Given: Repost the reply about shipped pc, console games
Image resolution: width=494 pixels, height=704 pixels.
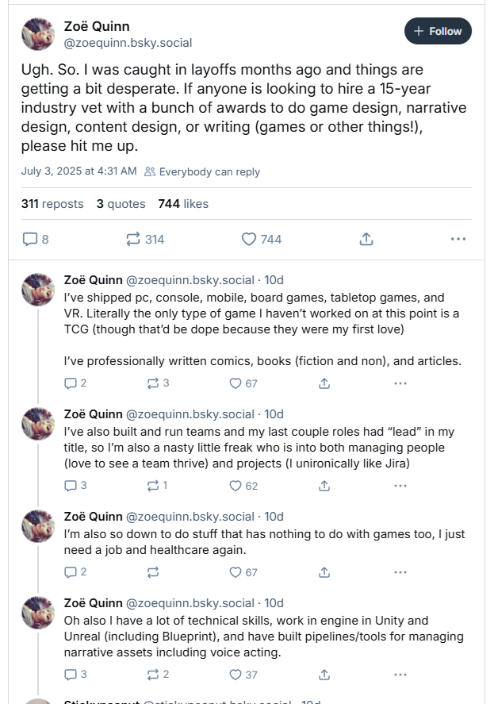Looking at the screenshot, I should [158, 383].
